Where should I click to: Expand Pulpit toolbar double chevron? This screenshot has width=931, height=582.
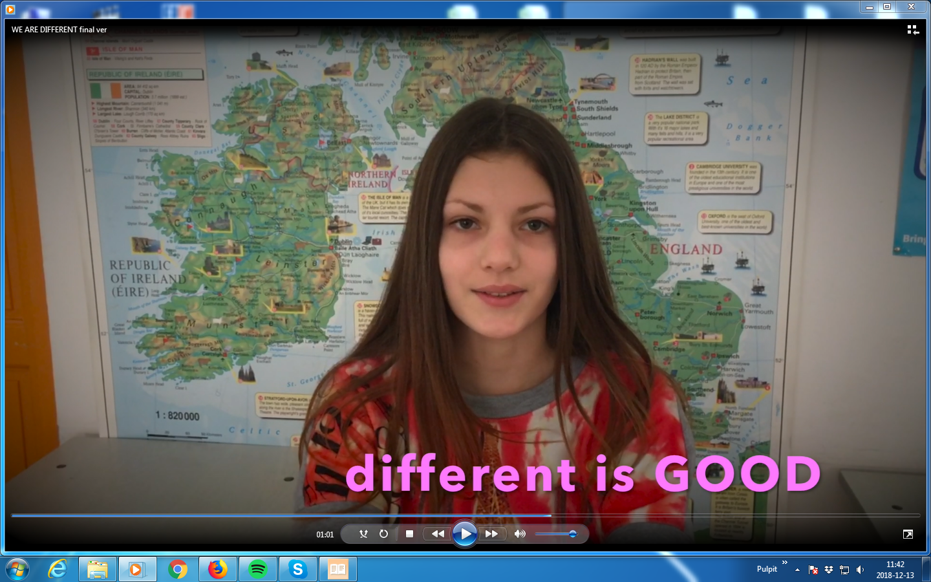point(785,563)
